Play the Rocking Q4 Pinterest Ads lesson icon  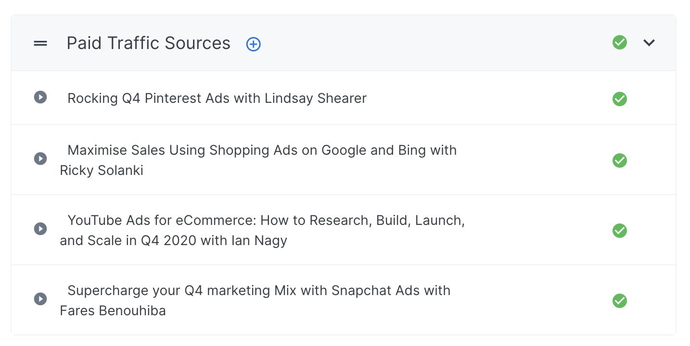[40, 97]
